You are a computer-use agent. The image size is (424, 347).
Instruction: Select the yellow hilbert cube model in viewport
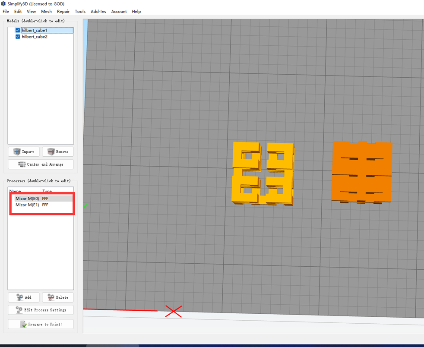click(263, 173)
